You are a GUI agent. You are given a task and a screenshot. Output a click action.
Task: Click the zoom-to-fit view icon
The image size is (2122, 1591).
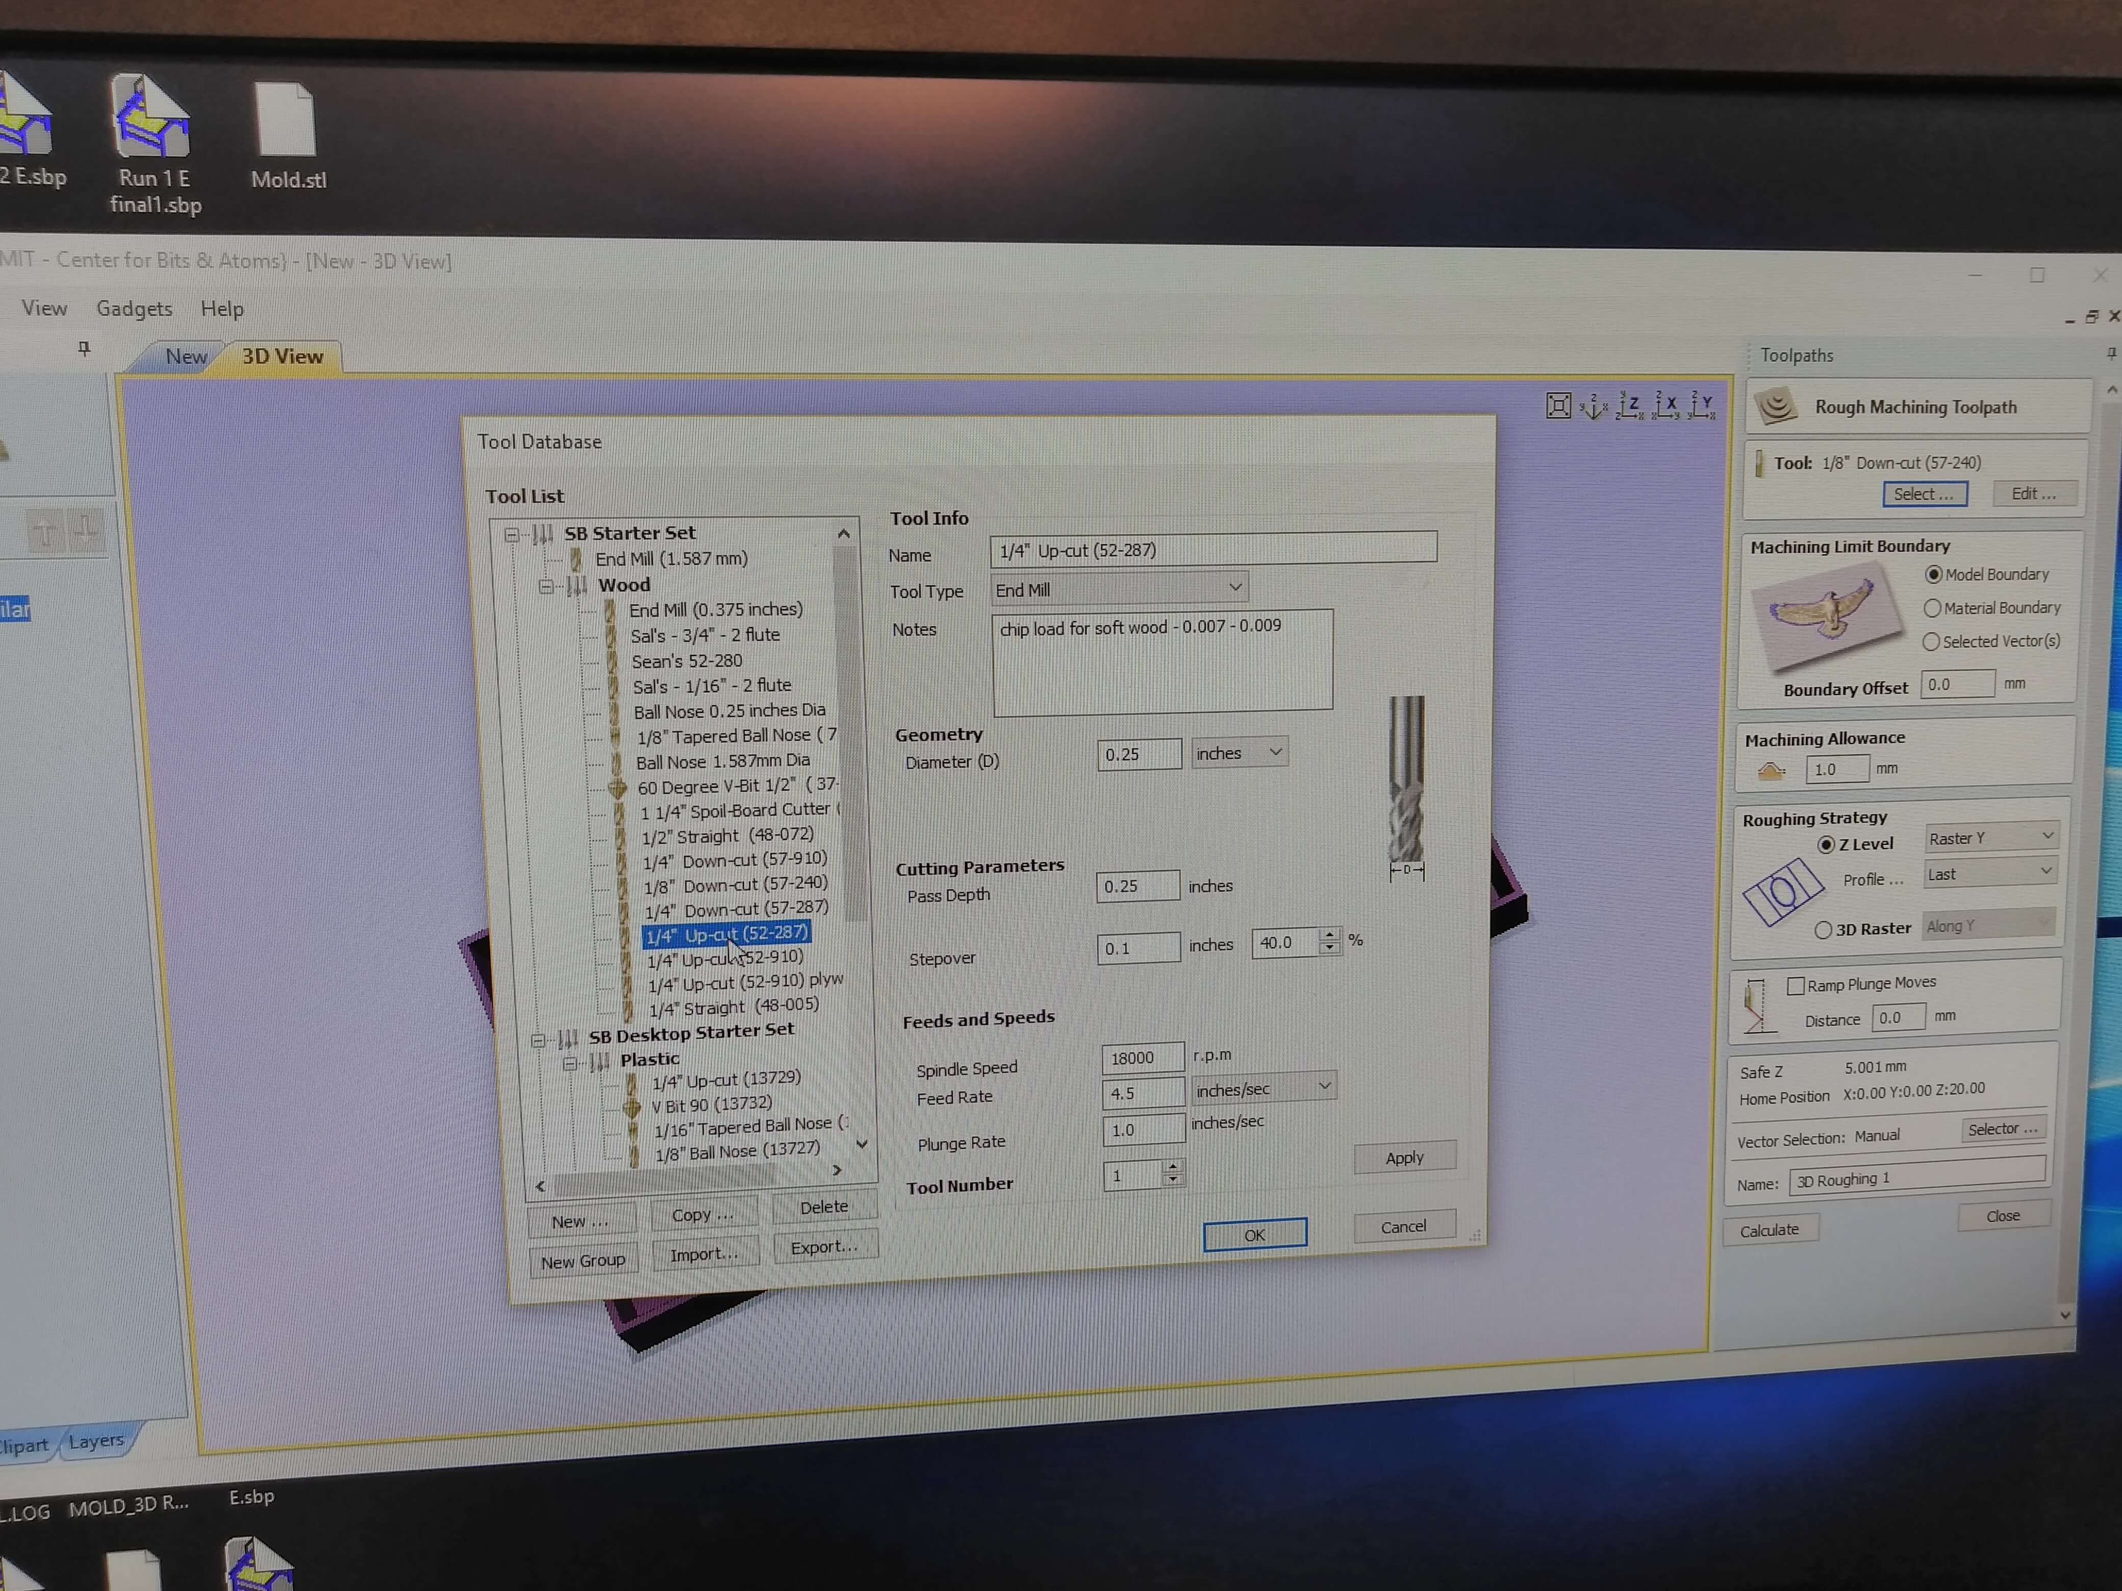tap(1559, 406)
